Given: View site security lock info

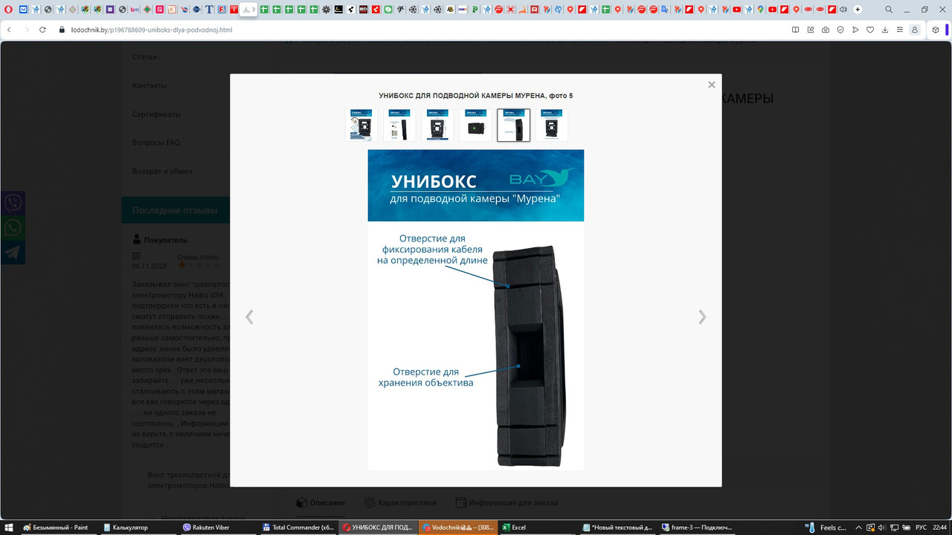Looking at the screenshot, I should [63, 30].
